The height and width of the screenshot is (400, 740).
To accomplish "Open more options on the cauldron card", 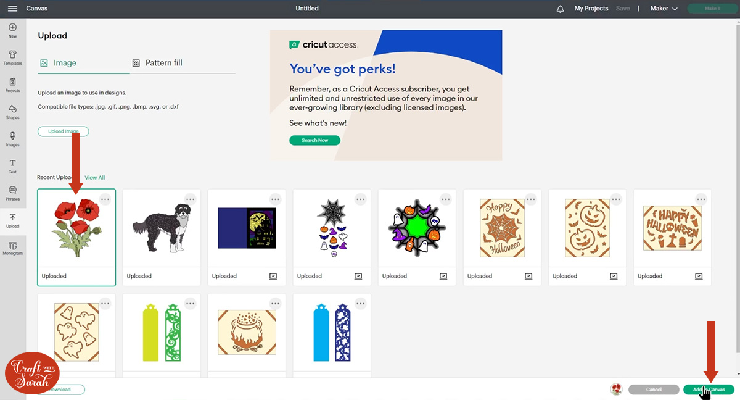I will click(275, 303).
